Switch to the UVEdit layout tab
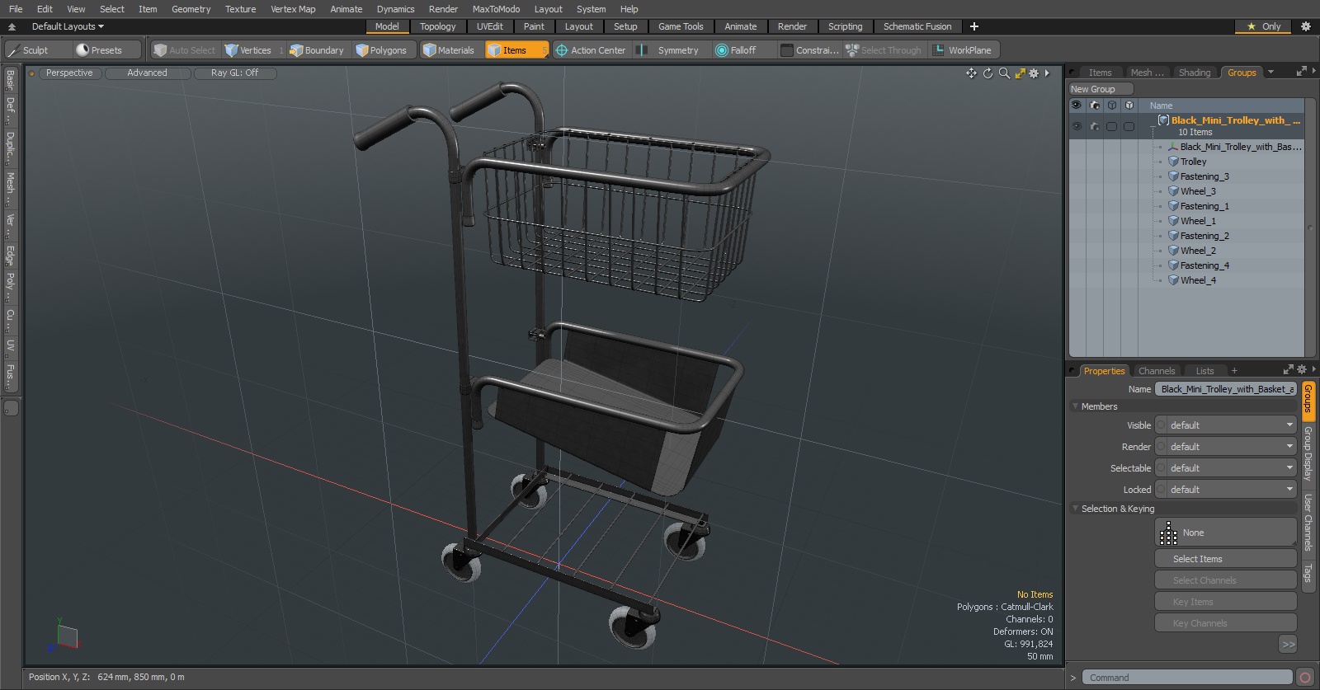The height and width of the screenshot is (690, 1320). 489,26
